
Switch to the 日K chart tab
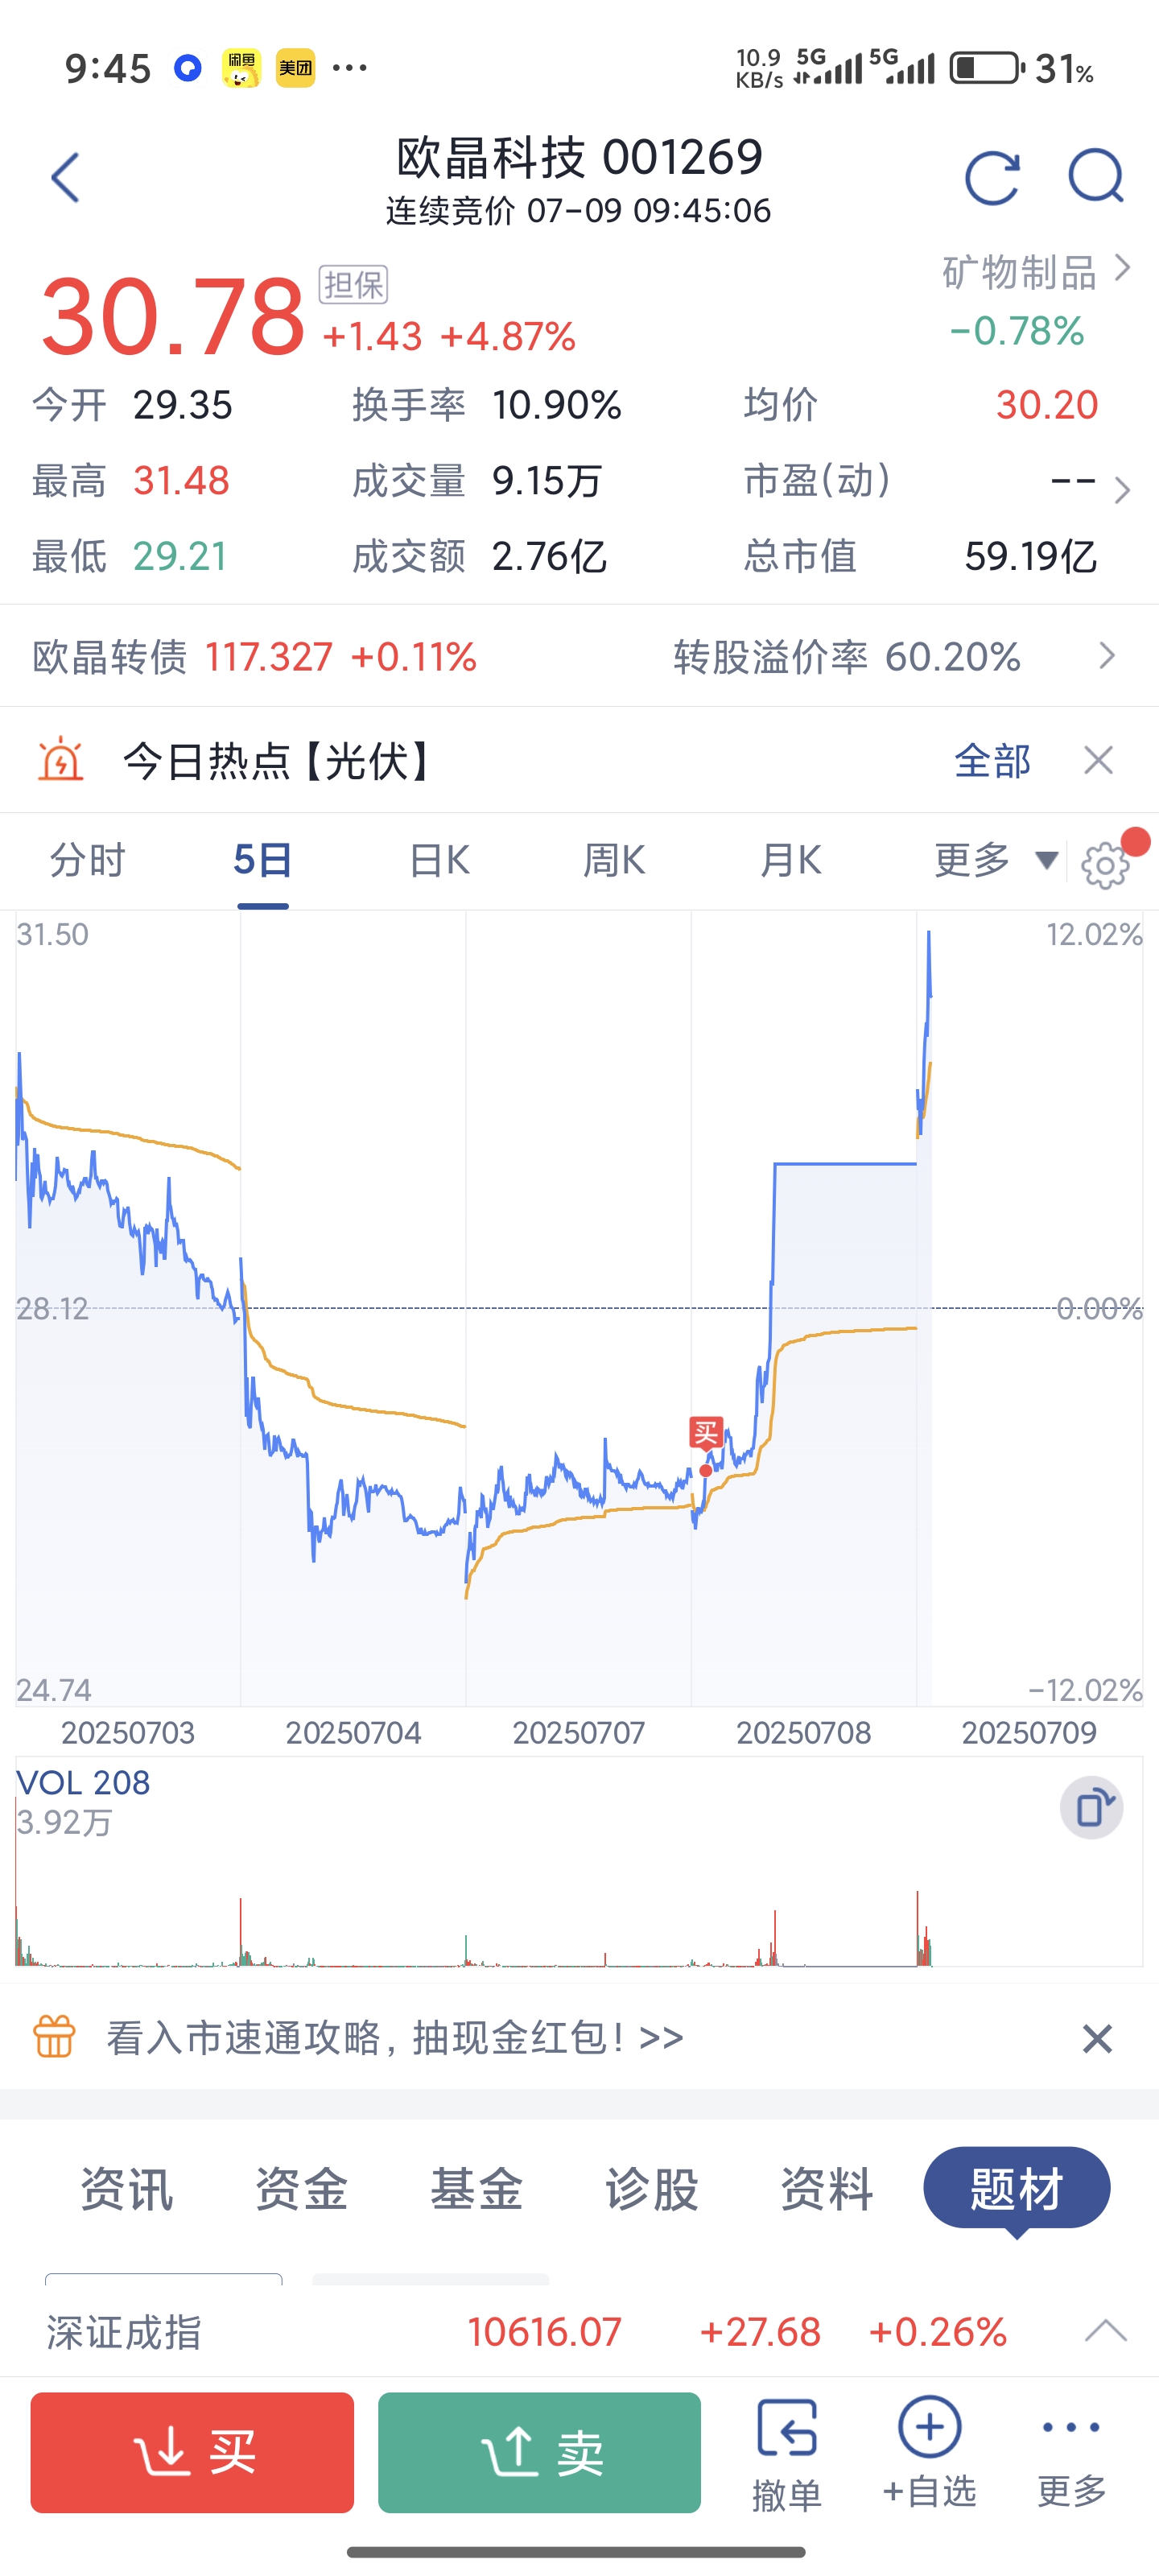point(439,860)
